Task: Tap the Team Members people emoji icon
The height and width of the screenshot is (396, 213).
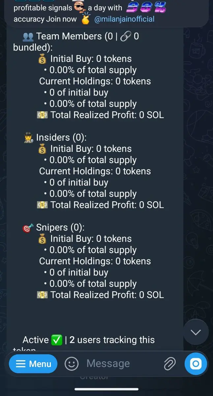Action: click(x=28, y=36)
